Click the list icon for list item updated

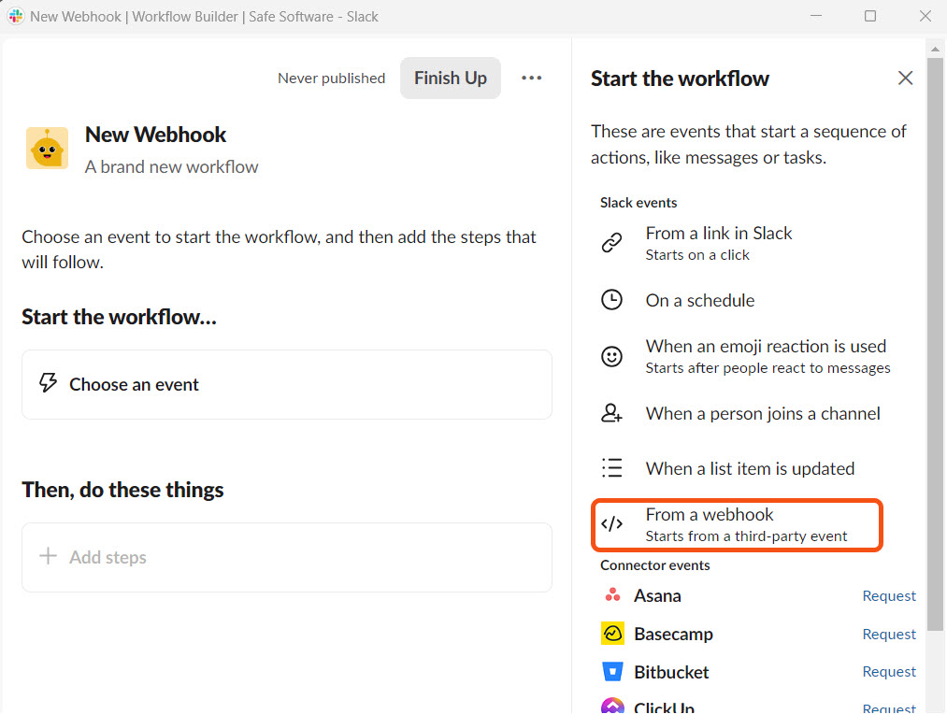pyautogui.click(x=611, y=468)
